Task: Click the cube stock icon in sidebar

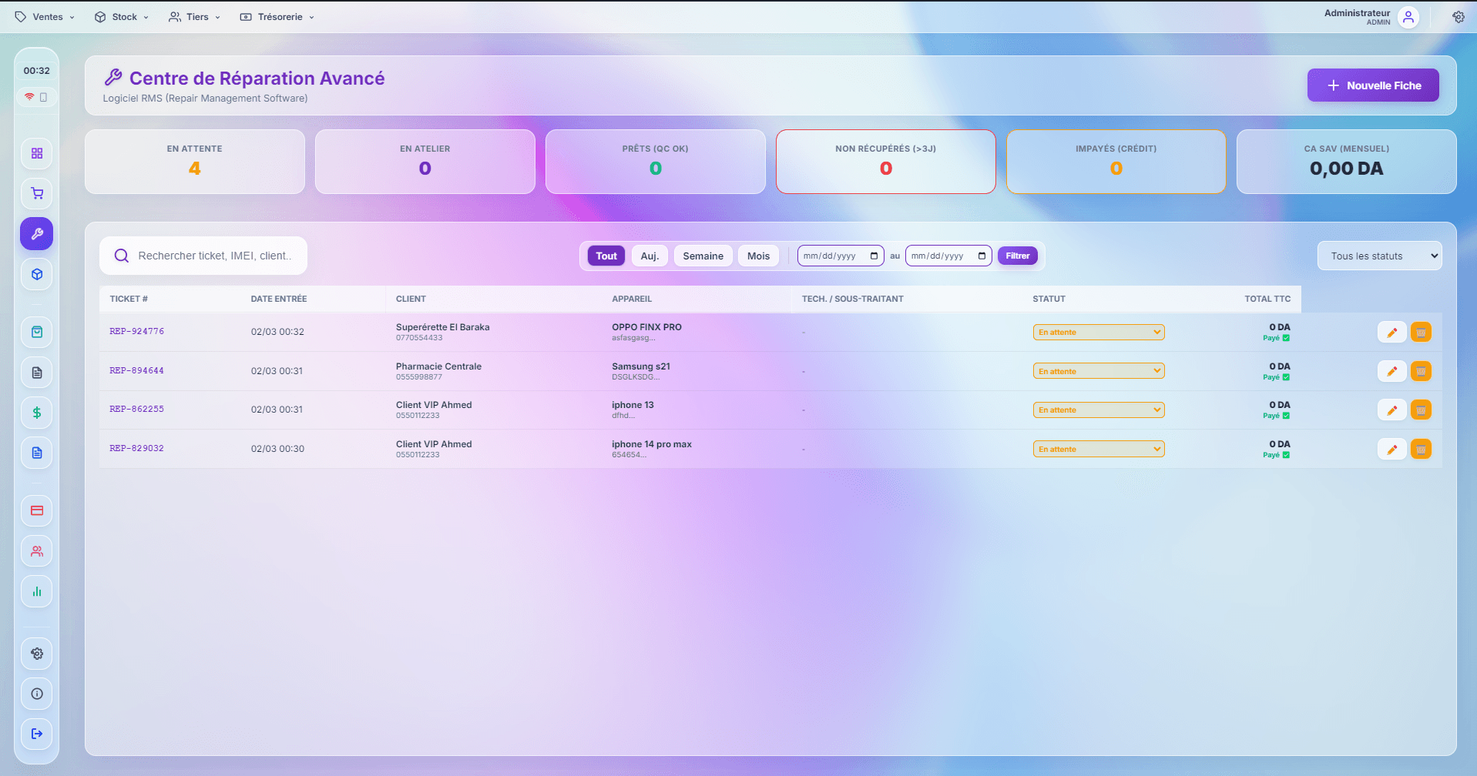Action: [36, 273]
